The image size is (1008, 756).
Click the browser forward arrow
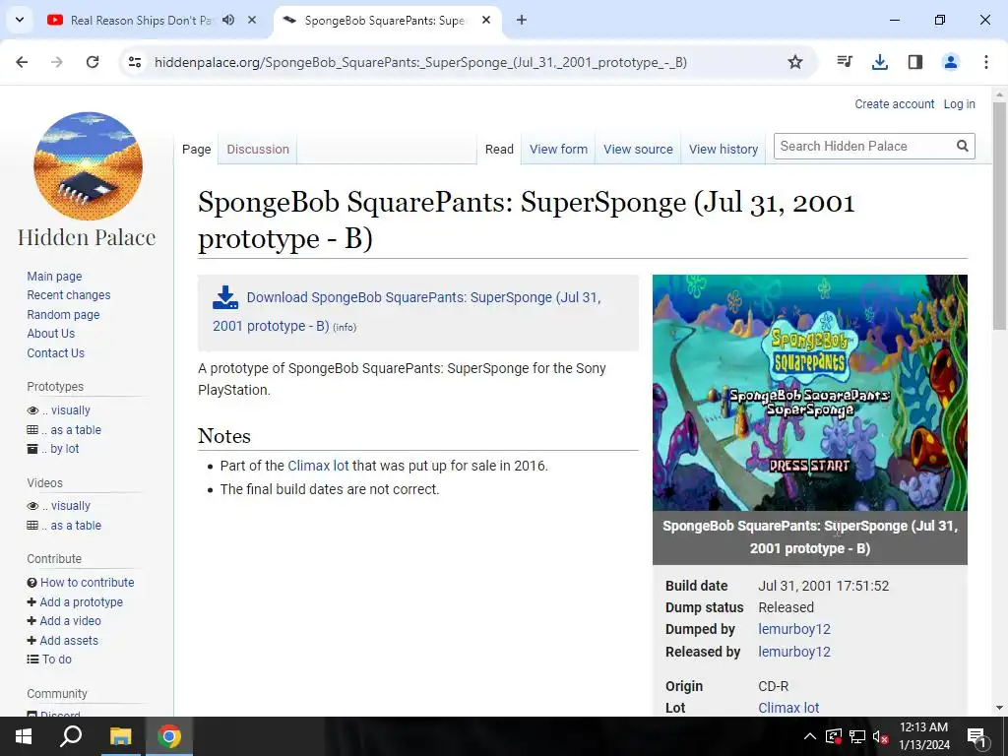tap(57, 62)
